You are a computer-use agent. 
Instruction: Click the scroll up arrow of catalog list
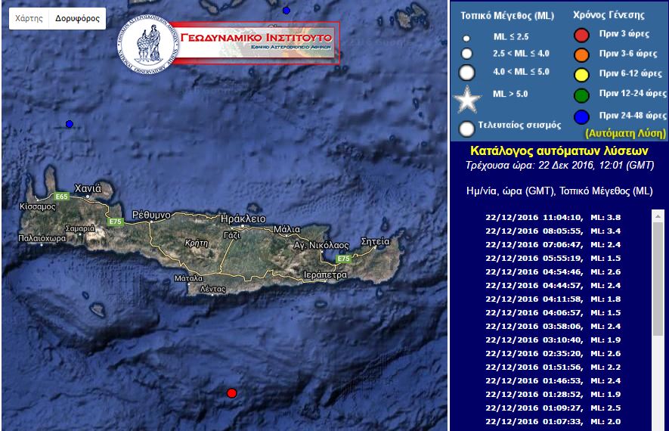[x=657, y=215]
